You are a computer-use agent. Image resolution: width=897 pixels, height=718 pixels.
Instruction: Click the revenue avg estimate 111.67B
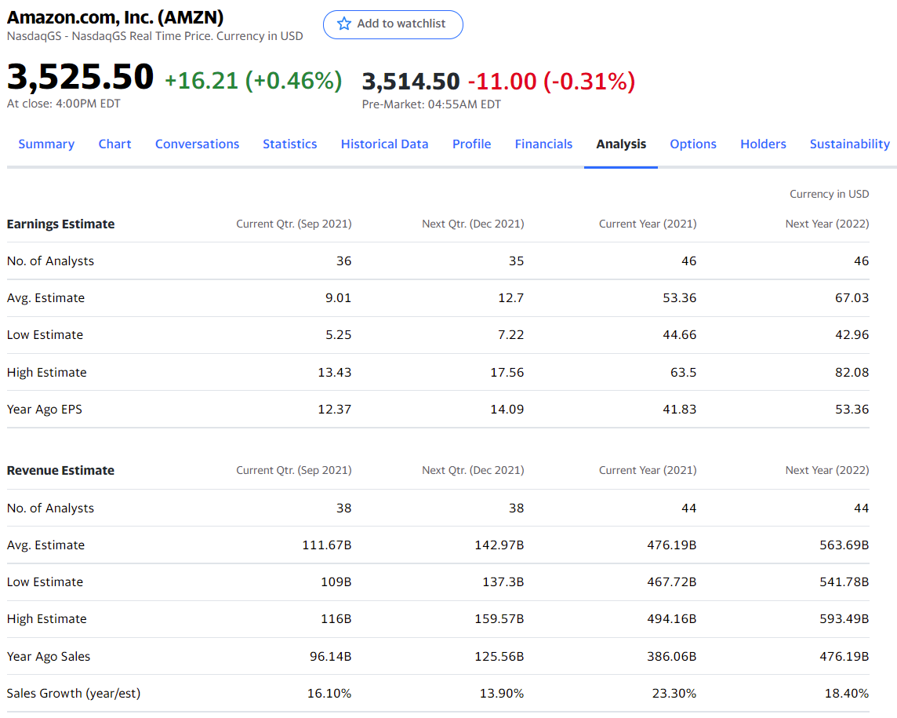[327, 545]
